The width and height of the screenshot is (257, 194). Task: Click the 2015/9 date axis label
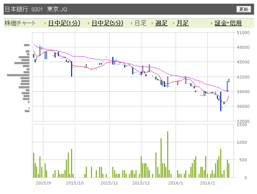[43, 183]
